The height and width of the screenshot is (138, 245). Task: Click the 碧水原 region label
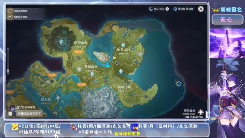46,99
